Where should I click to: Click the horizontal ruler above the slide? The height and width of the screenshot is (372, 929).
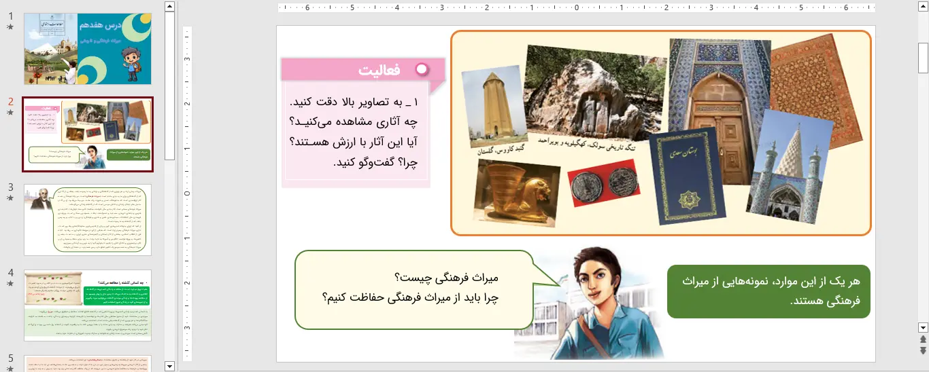(x=577, y=8)
